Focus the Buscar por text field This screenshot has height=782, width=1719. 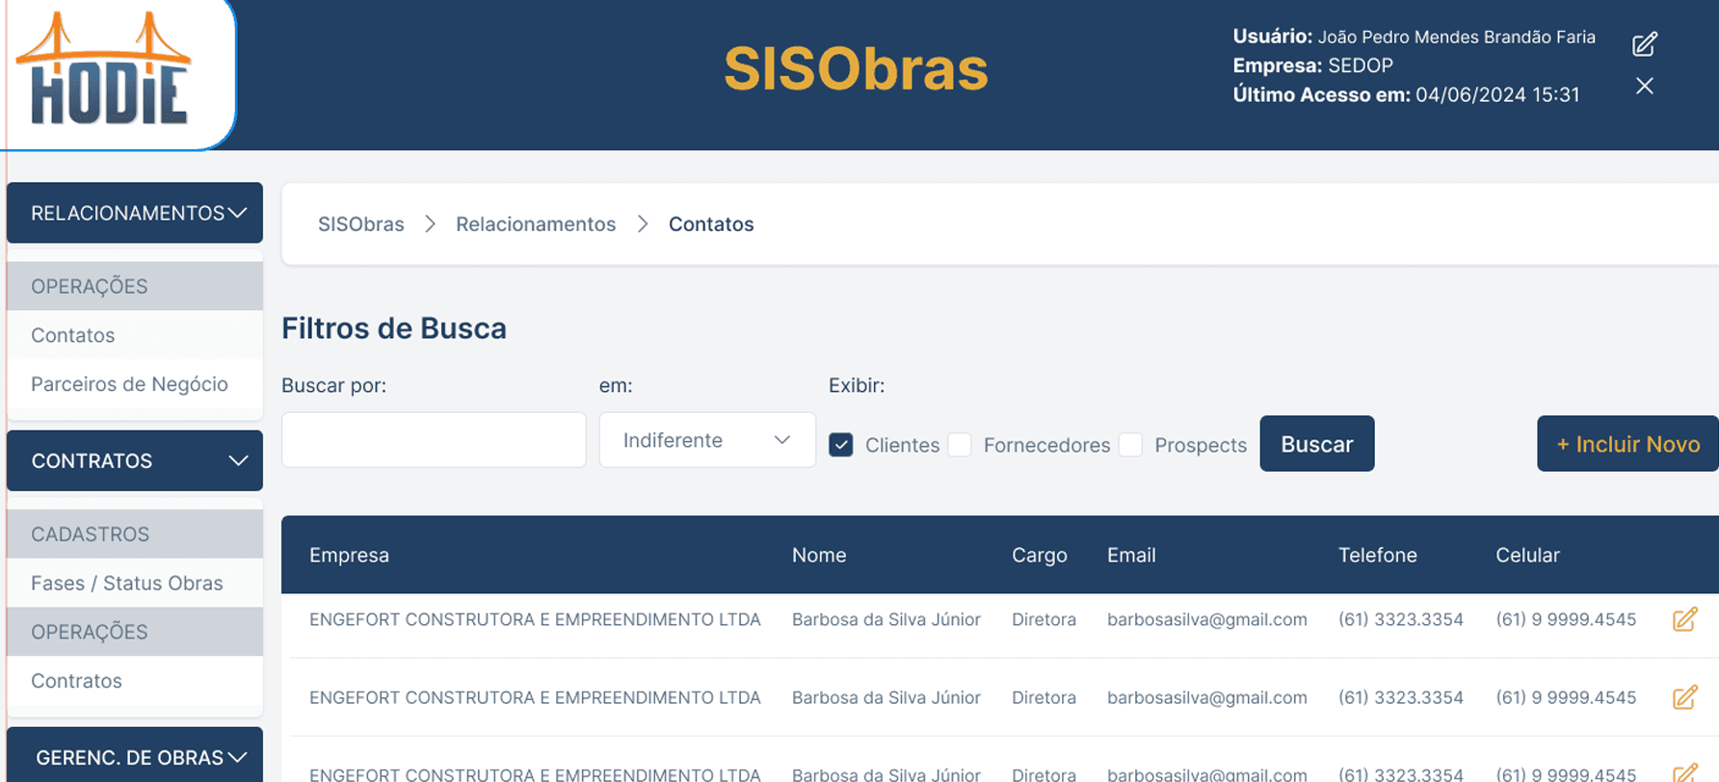pos(434,440)
